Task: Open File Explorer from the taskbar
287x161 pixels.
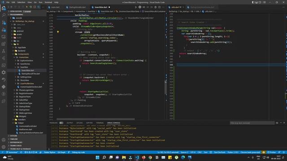Action: pos(124,157)
